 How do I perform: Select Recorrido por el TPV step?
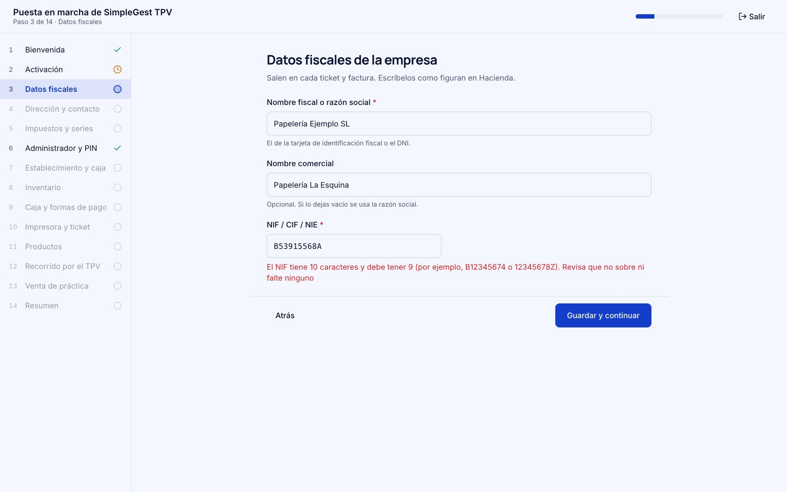[65, 266]
